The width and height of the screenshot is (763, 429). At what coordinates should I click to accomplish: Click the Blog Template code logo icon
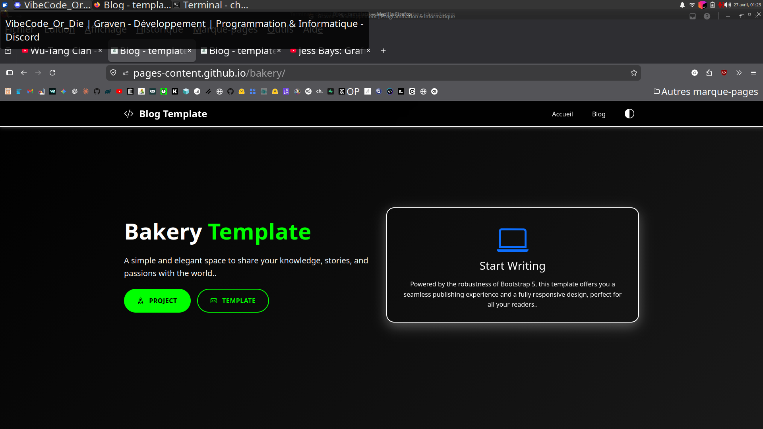(x=129, y=114)
